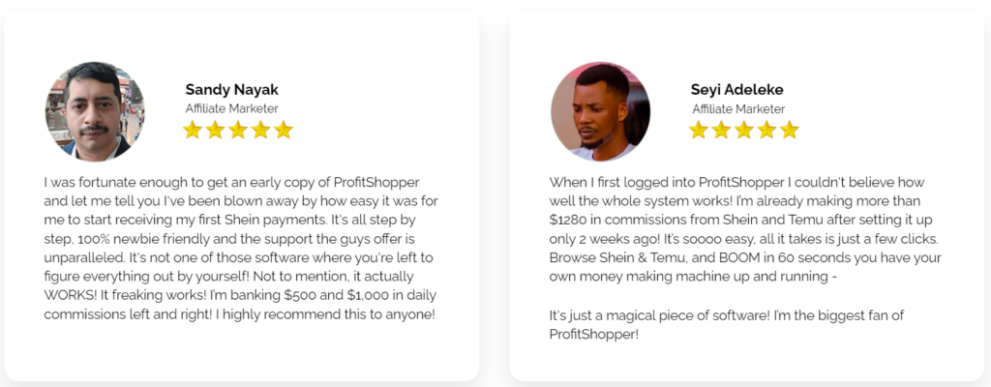Click the Seyi Adeleke name heading
This screenshot has height=387, width=991.
736,90
